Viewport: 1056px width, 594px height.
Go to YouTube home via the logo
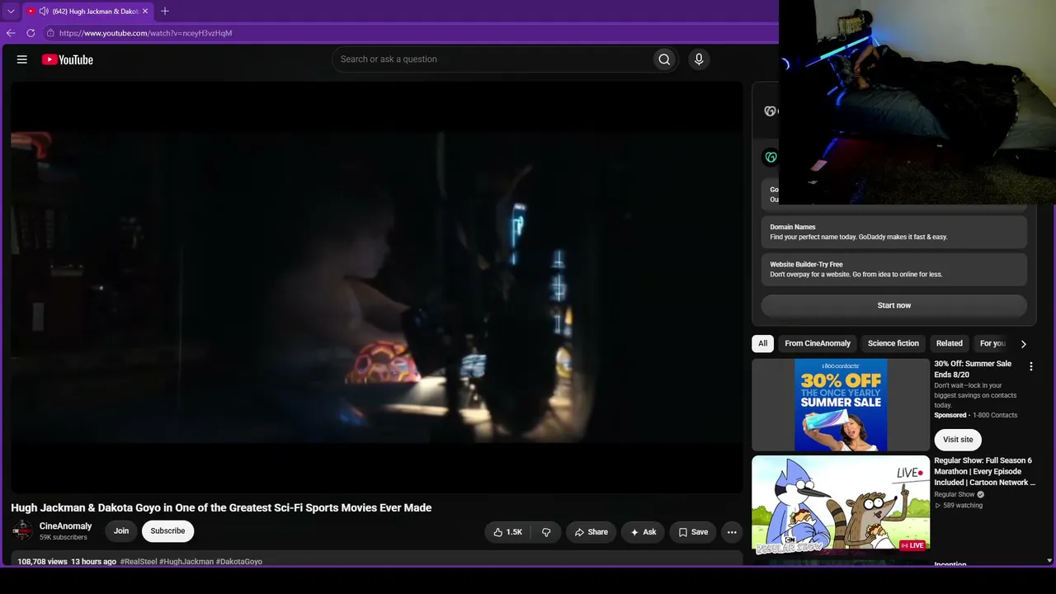68,59
